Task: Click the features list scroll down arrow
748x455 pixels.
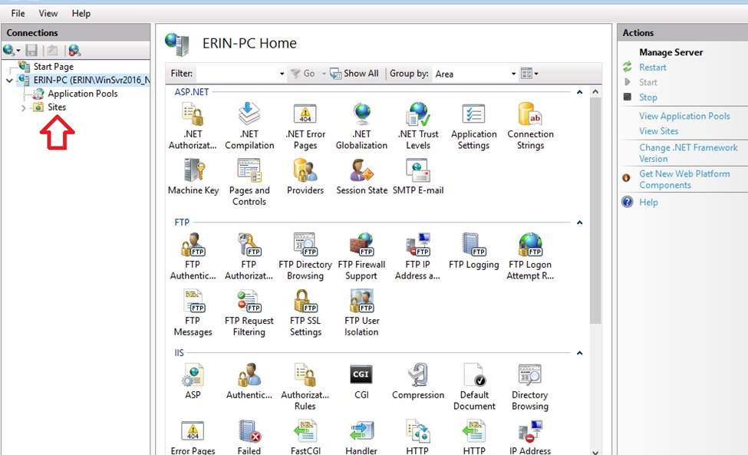Action: (x=595, y=452)
